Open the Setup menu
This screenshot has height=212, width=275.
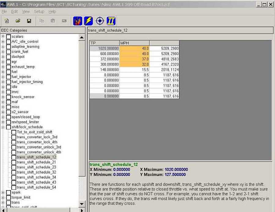coord(39,12)
